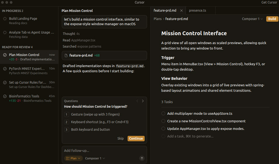Open the Plan mode dropdown
The height and width of the screenshot is (164, 279).
73,158
